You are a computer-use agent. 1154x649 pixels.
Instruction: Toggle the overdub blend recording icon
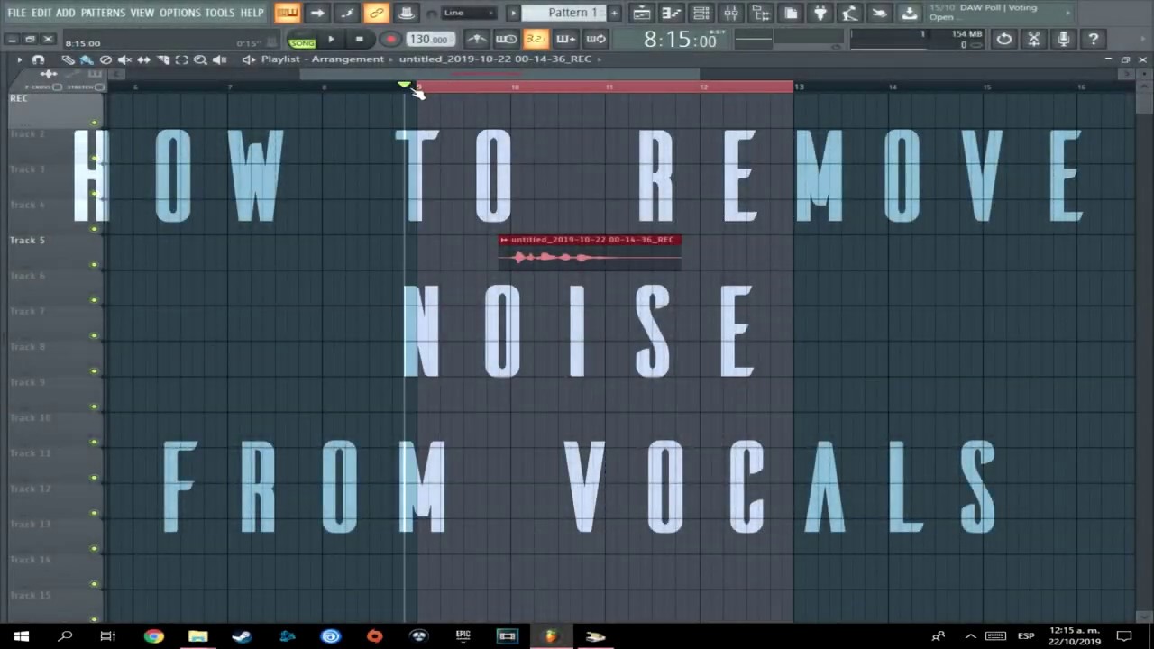(565, 40)
